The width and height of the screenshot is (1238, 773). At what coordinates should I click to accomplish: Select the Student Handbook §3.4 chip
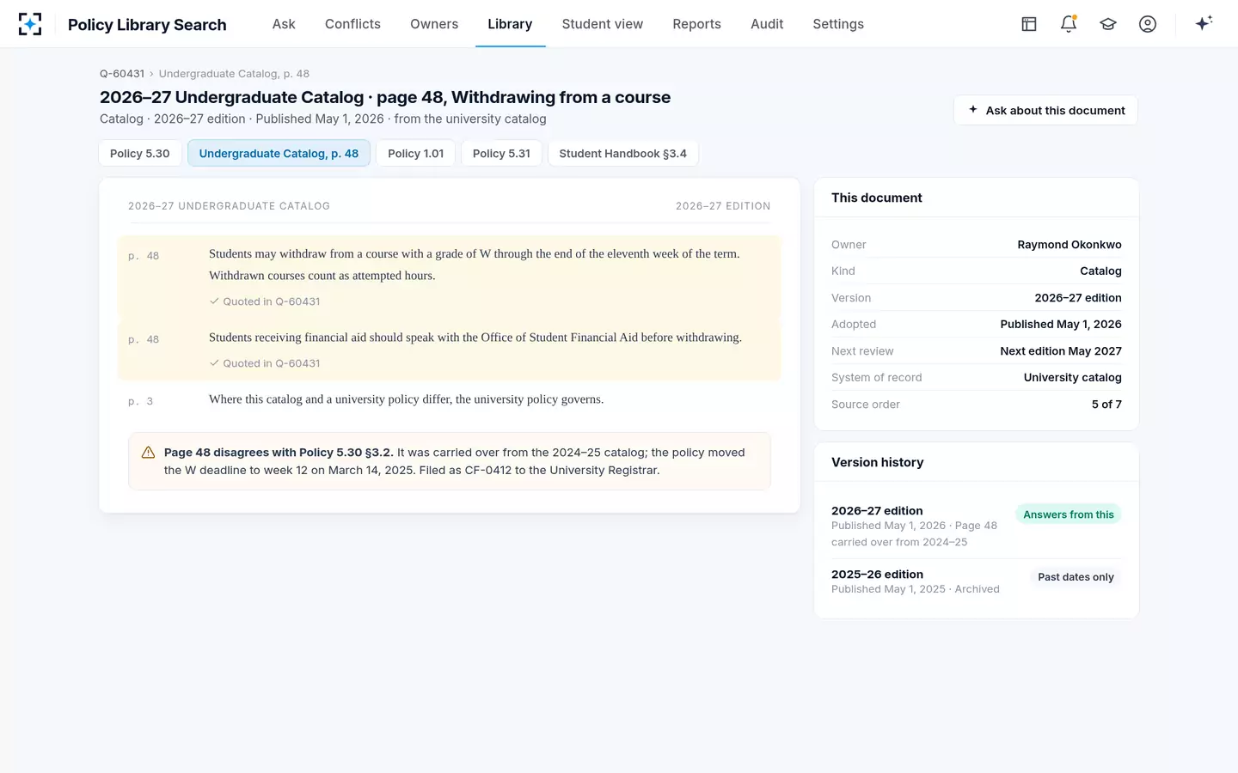pos(623,153)
